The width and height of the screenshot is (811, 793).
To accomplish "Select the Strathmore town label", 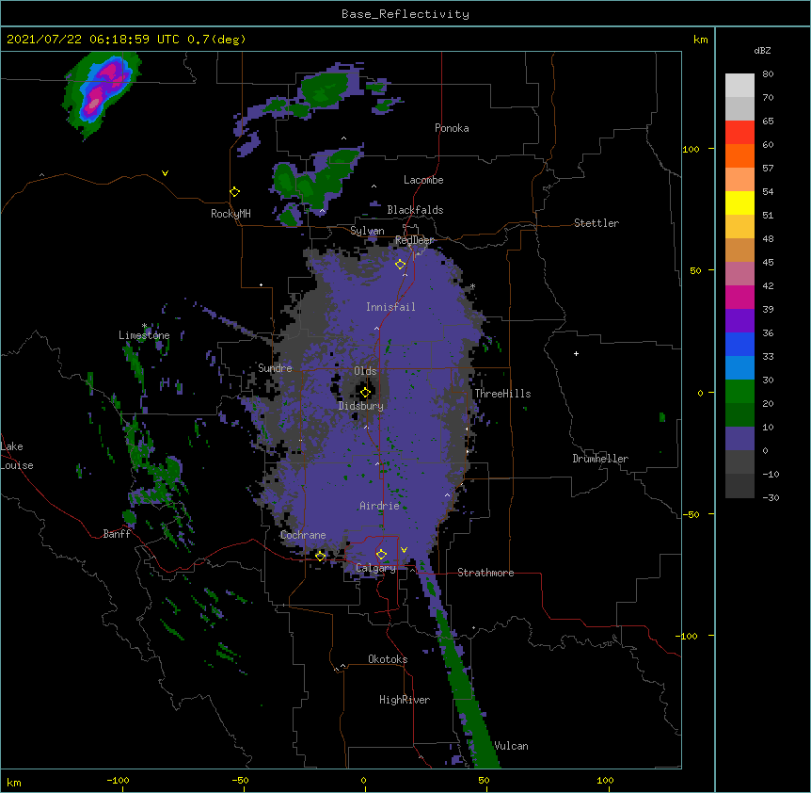I will coord(485,573).
